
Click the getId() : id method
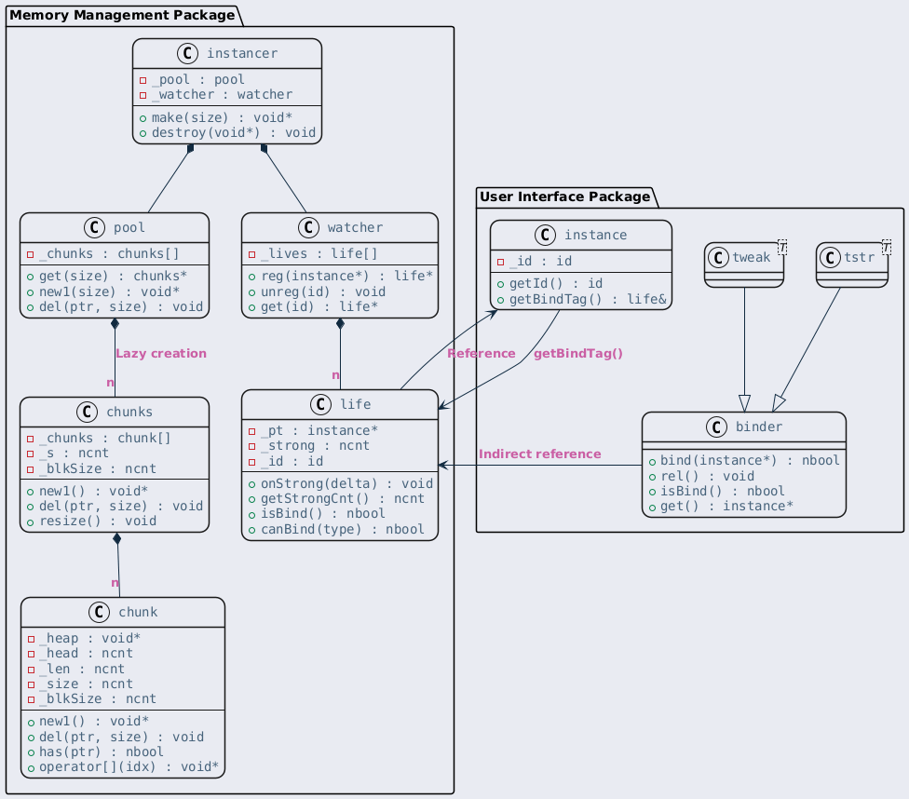pos(556,283)
